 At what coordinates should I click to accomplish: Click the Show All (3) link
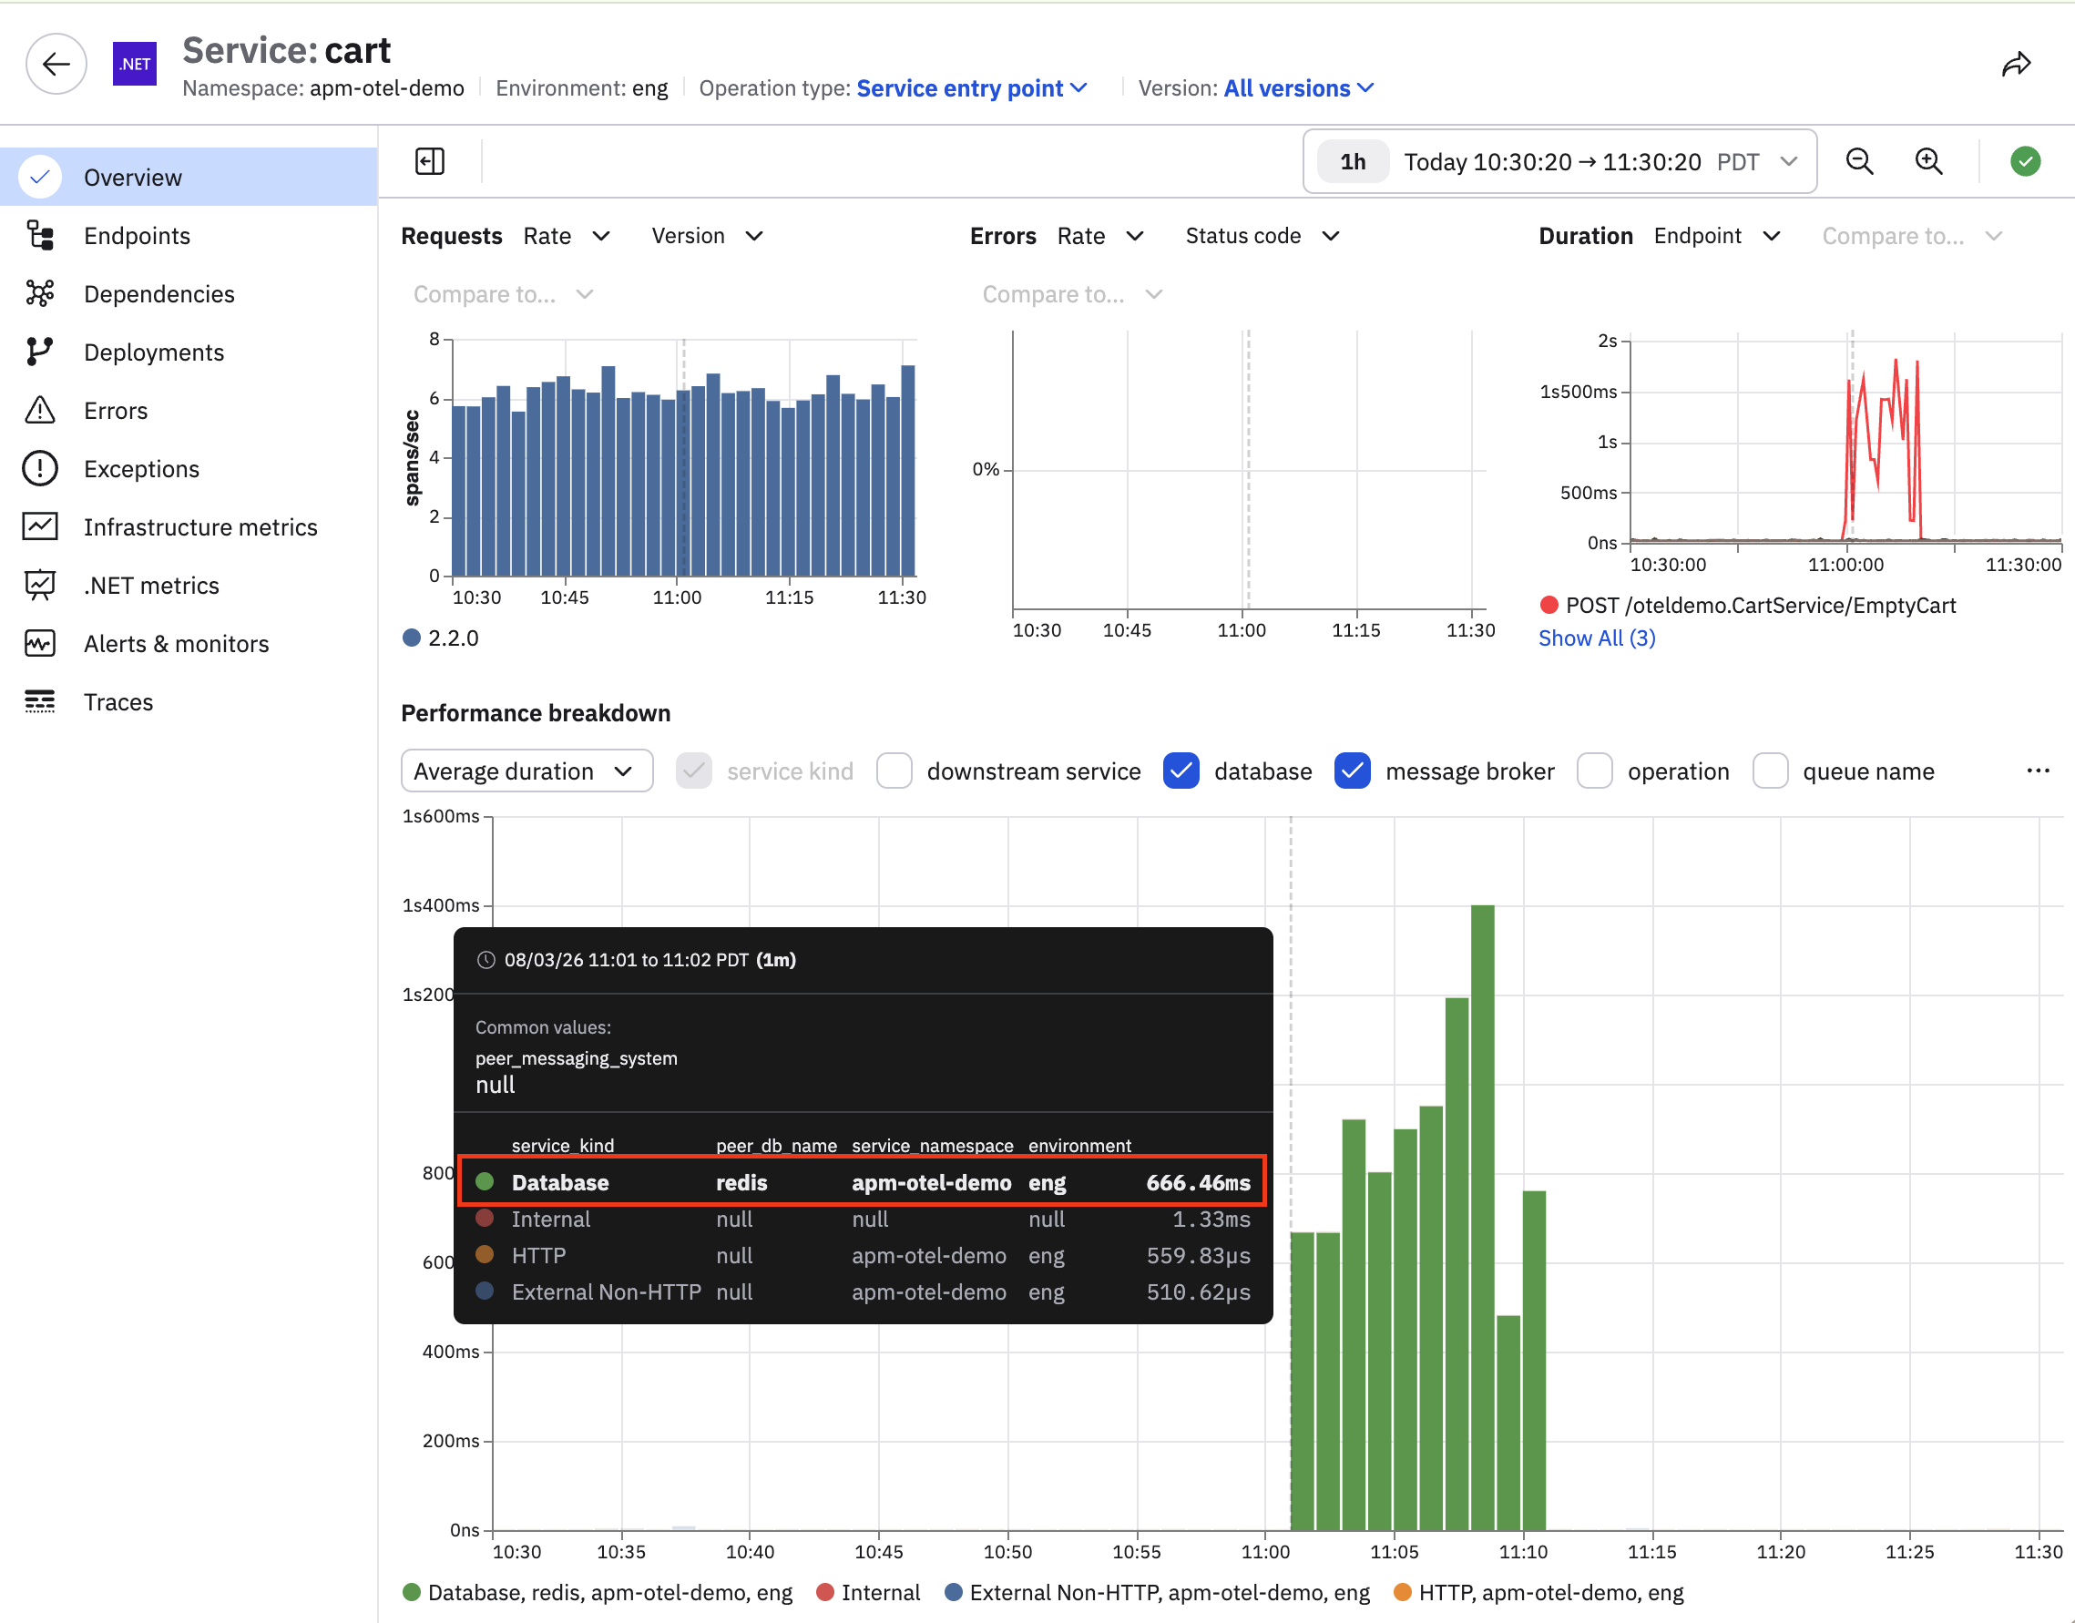tap(1597, 638)
